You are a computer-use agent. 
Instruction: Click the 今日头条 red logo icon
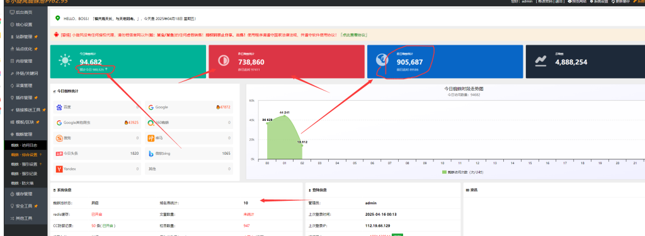pyautogui.click(x=59, y=154)
